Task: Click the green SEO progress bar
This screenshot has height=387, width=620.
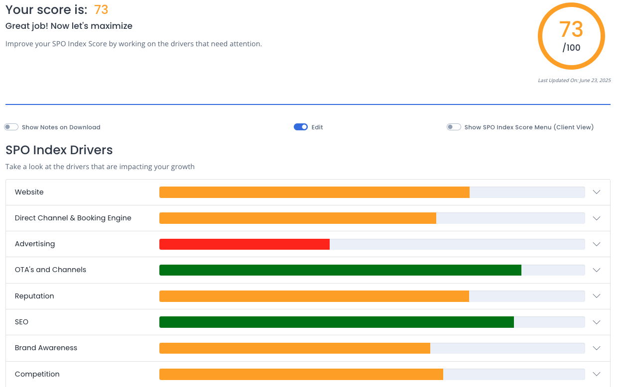Action: tap(336, 322)
